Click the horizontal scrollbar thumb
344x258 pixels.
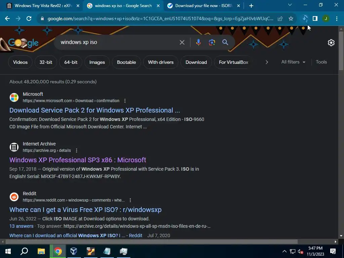click(152, 242)
